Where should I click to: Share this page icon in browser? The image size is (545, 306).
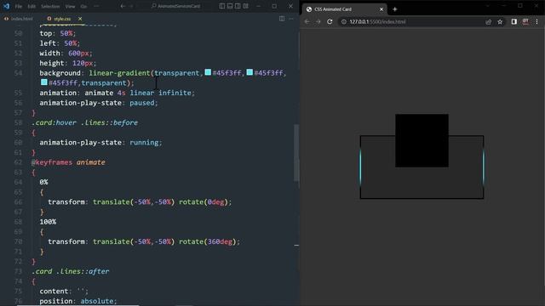pyautogui.click(x=488, y=21)
